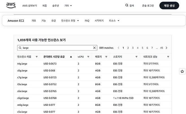This screenshot has width=186, height=114.
Task: Click the 1,039개의 사용 가능한 인스턴스 보기 heading
Action: tap(41, 40)
